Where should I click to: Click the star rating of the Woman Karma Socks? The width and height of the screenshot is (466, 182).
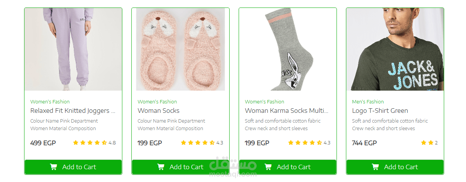pos(305,143)
